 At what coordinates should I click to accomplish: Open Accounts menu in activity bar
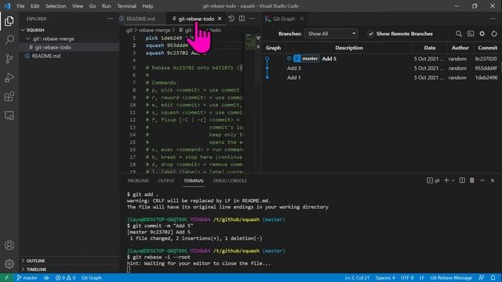(9, 245)
